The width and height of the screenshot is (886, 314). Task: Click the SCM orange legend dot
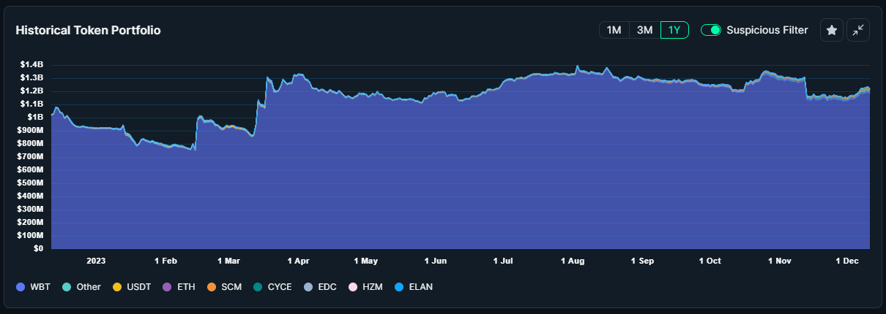click(x=212, y=287)
